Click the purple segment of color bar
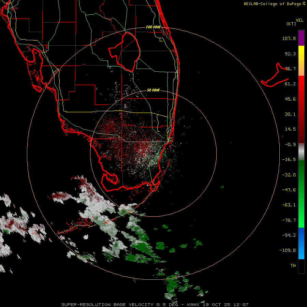307x307 pixels. [301, 38]
